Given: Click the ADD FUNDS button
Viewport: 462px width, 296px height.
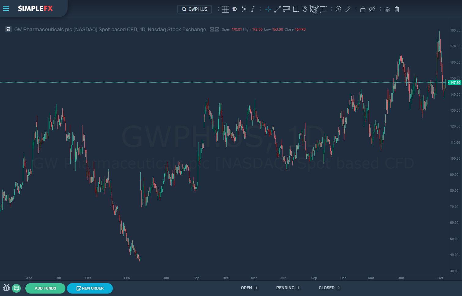Looking at the screenshot, I should coord(45,288).
